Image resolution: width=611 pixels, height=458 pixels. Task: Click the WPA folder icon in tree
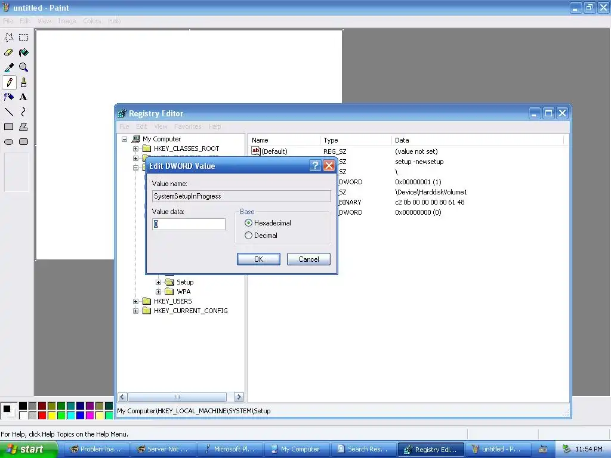click(169, 292)
